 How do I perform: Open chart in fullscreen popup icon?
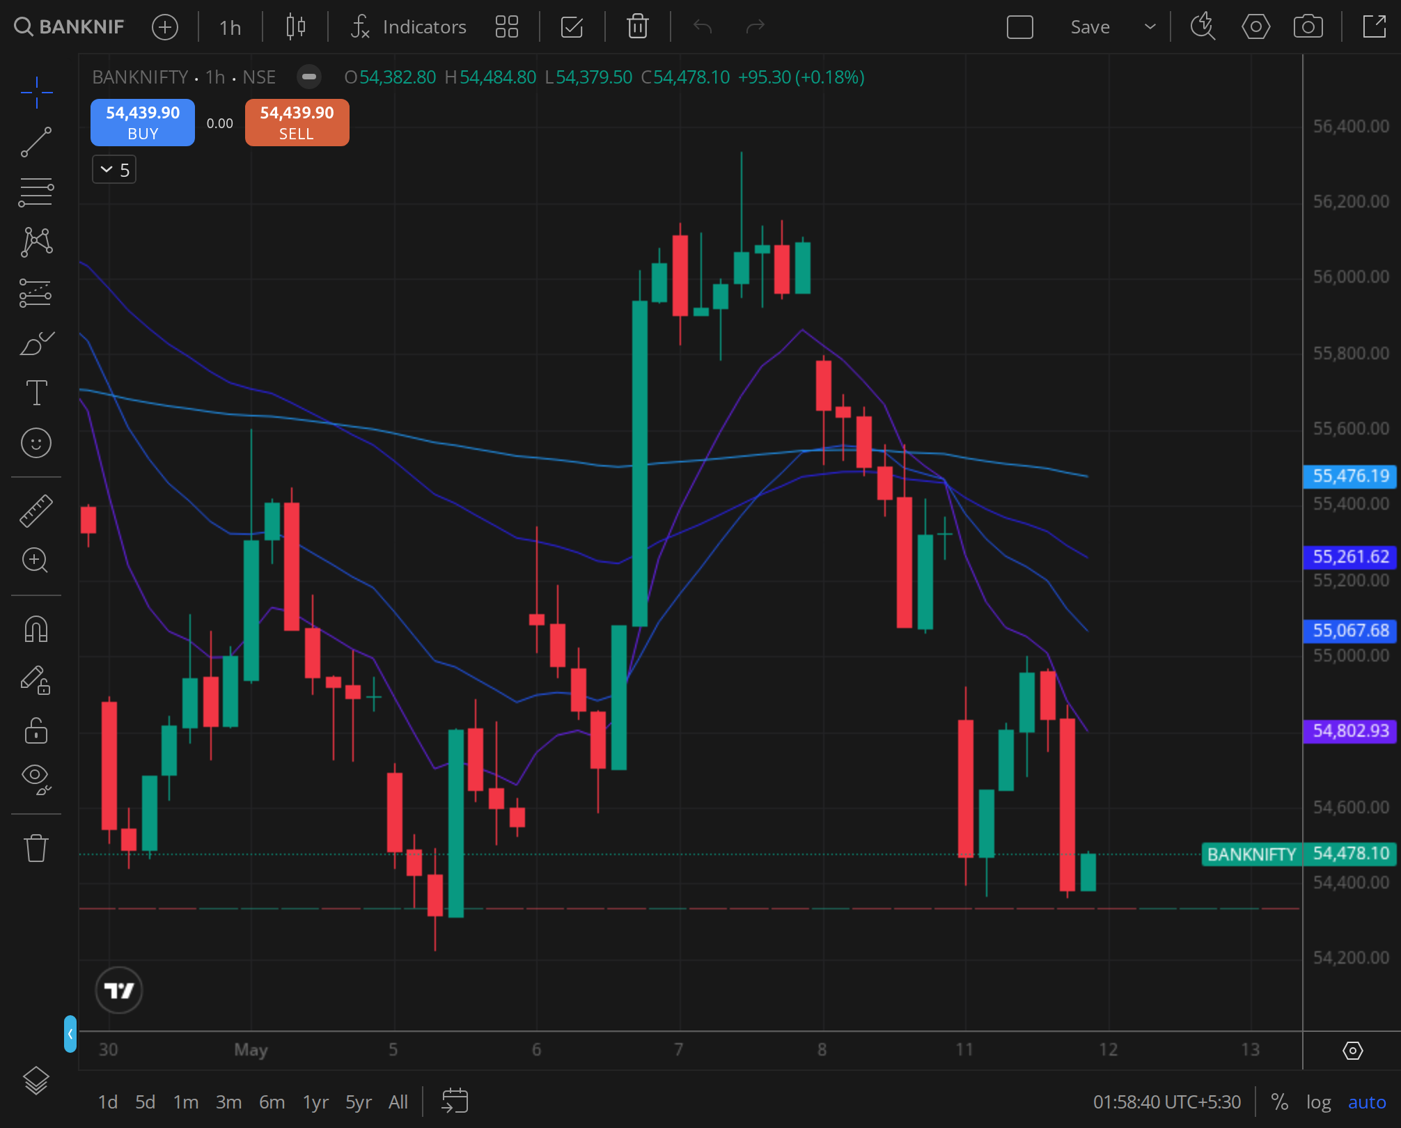pyautogui.click(x=1375, y=27)
